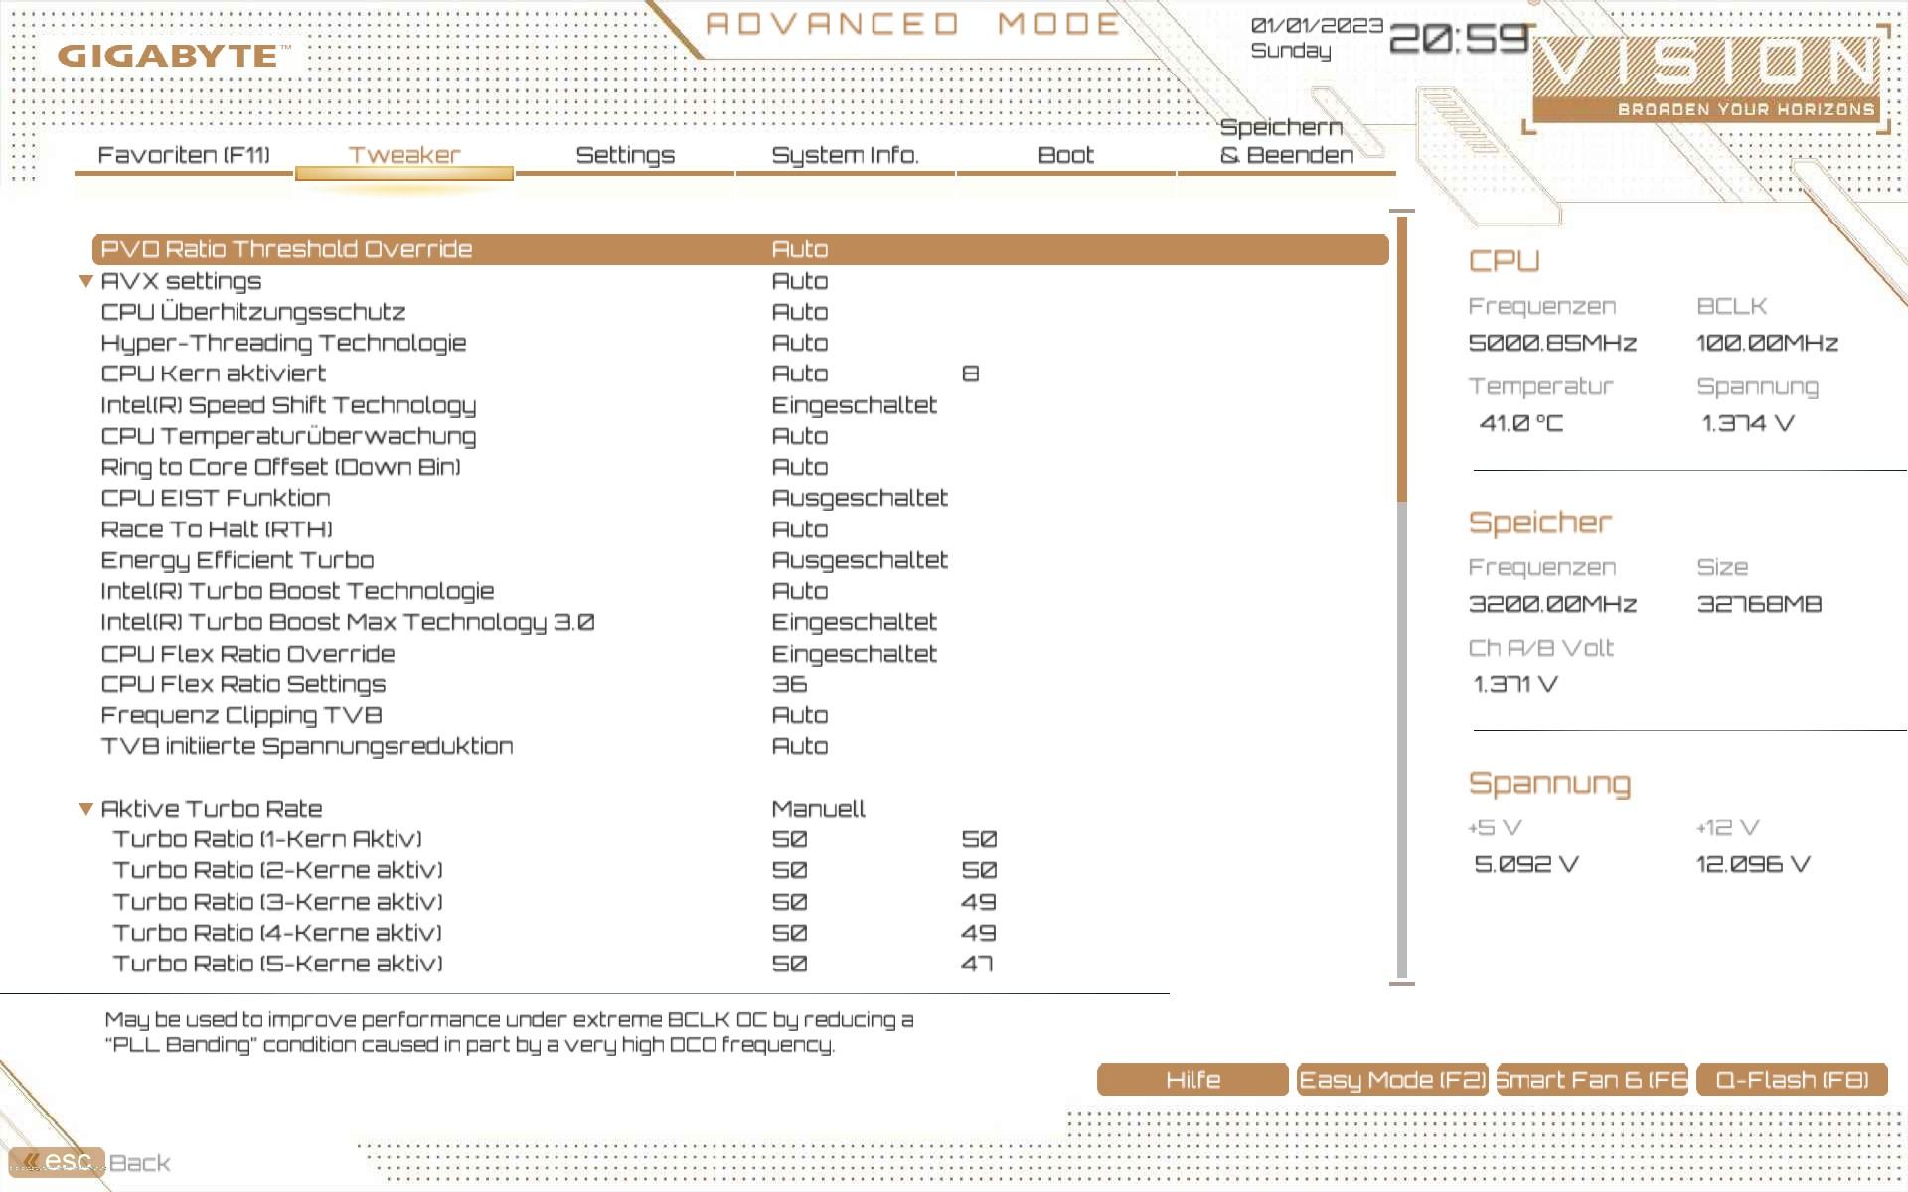Screen dimensions: 1908x1192
Task: Select the Tweaker tab
Action: coord(404,155)
